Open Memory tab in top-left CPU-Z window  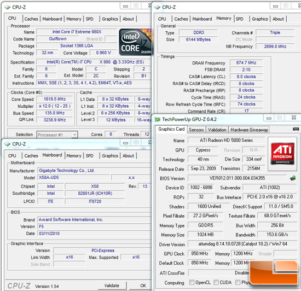[x=74, y=19]
